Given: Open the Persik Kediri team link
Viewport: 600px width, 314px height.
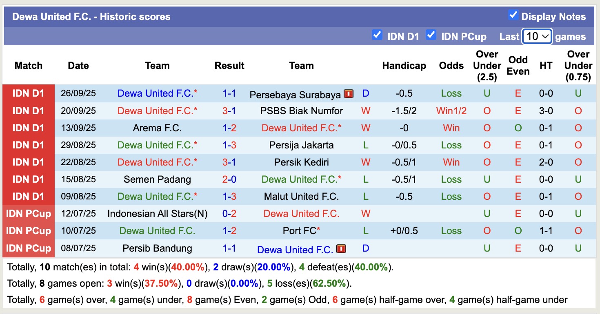Looking at the screenshot, I should click(x=301, y=162).
